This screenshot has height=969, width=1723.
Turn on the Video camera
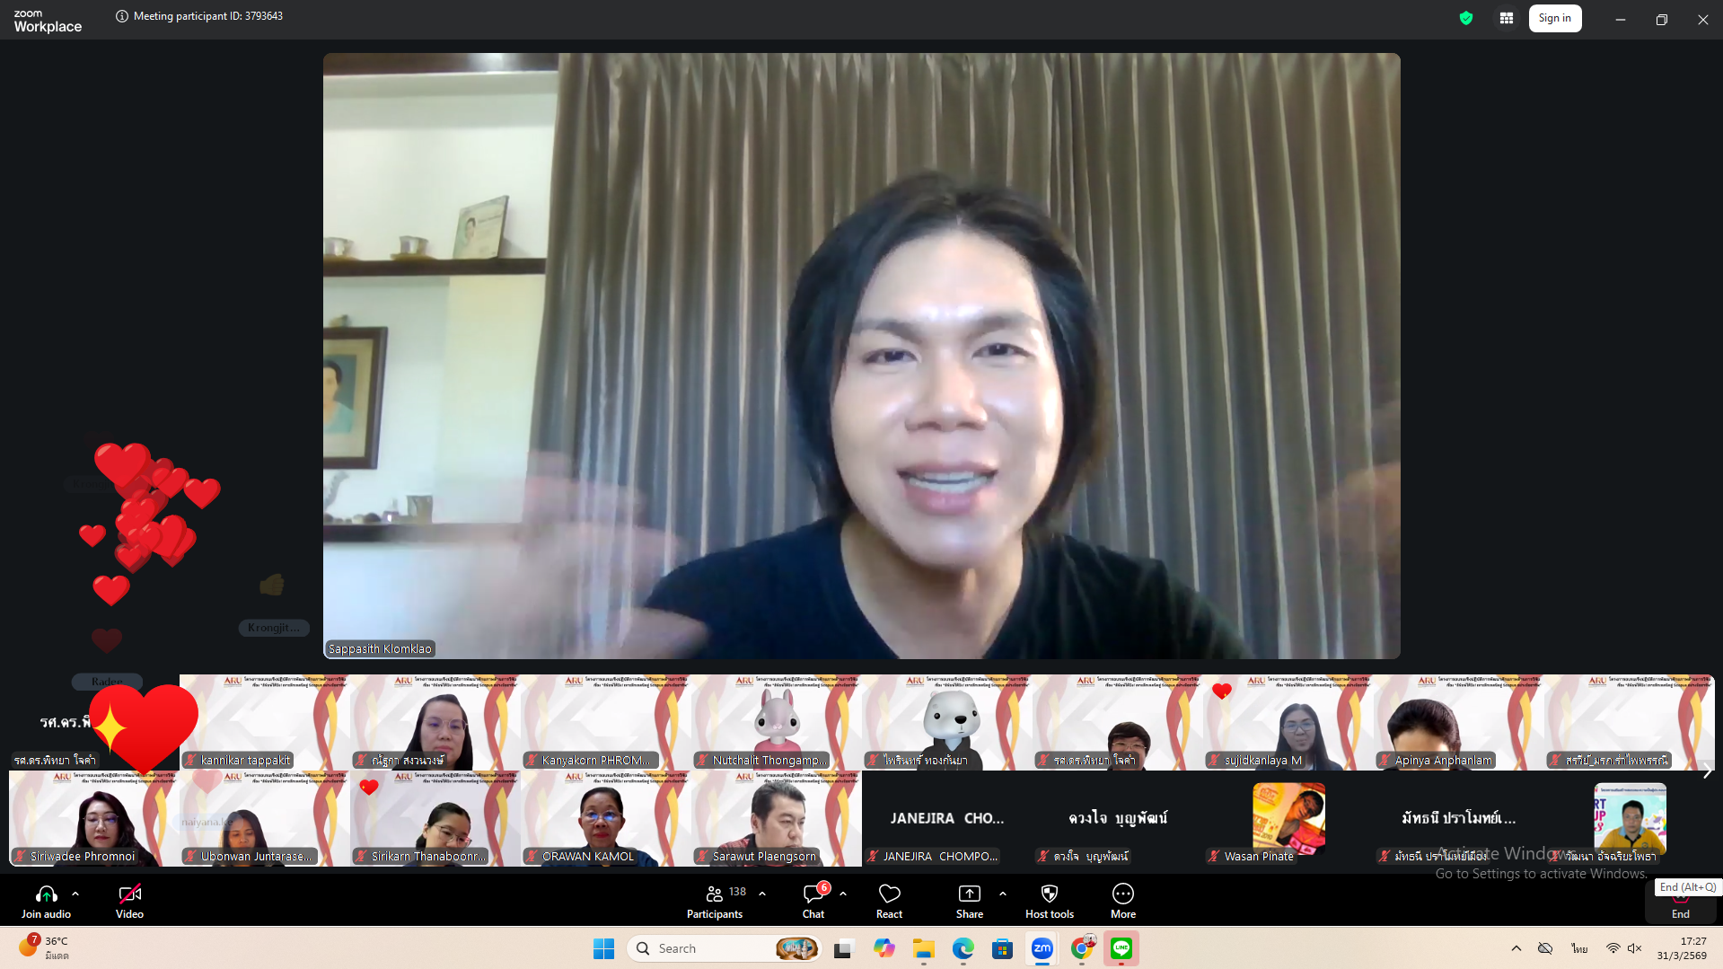tap(129, 894)
